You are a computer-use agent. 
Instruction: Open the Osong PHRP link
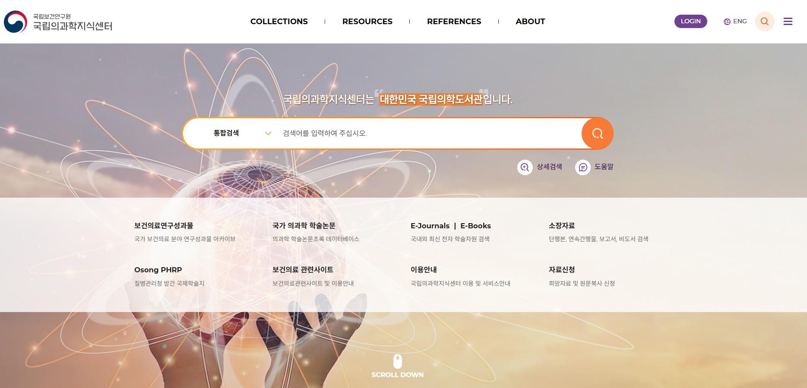(x=158, y=270)
